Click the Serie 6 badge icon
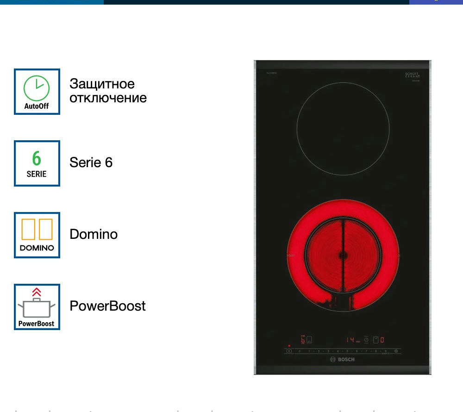The width and height of the screenshot is (463, 412). (37, 163)
